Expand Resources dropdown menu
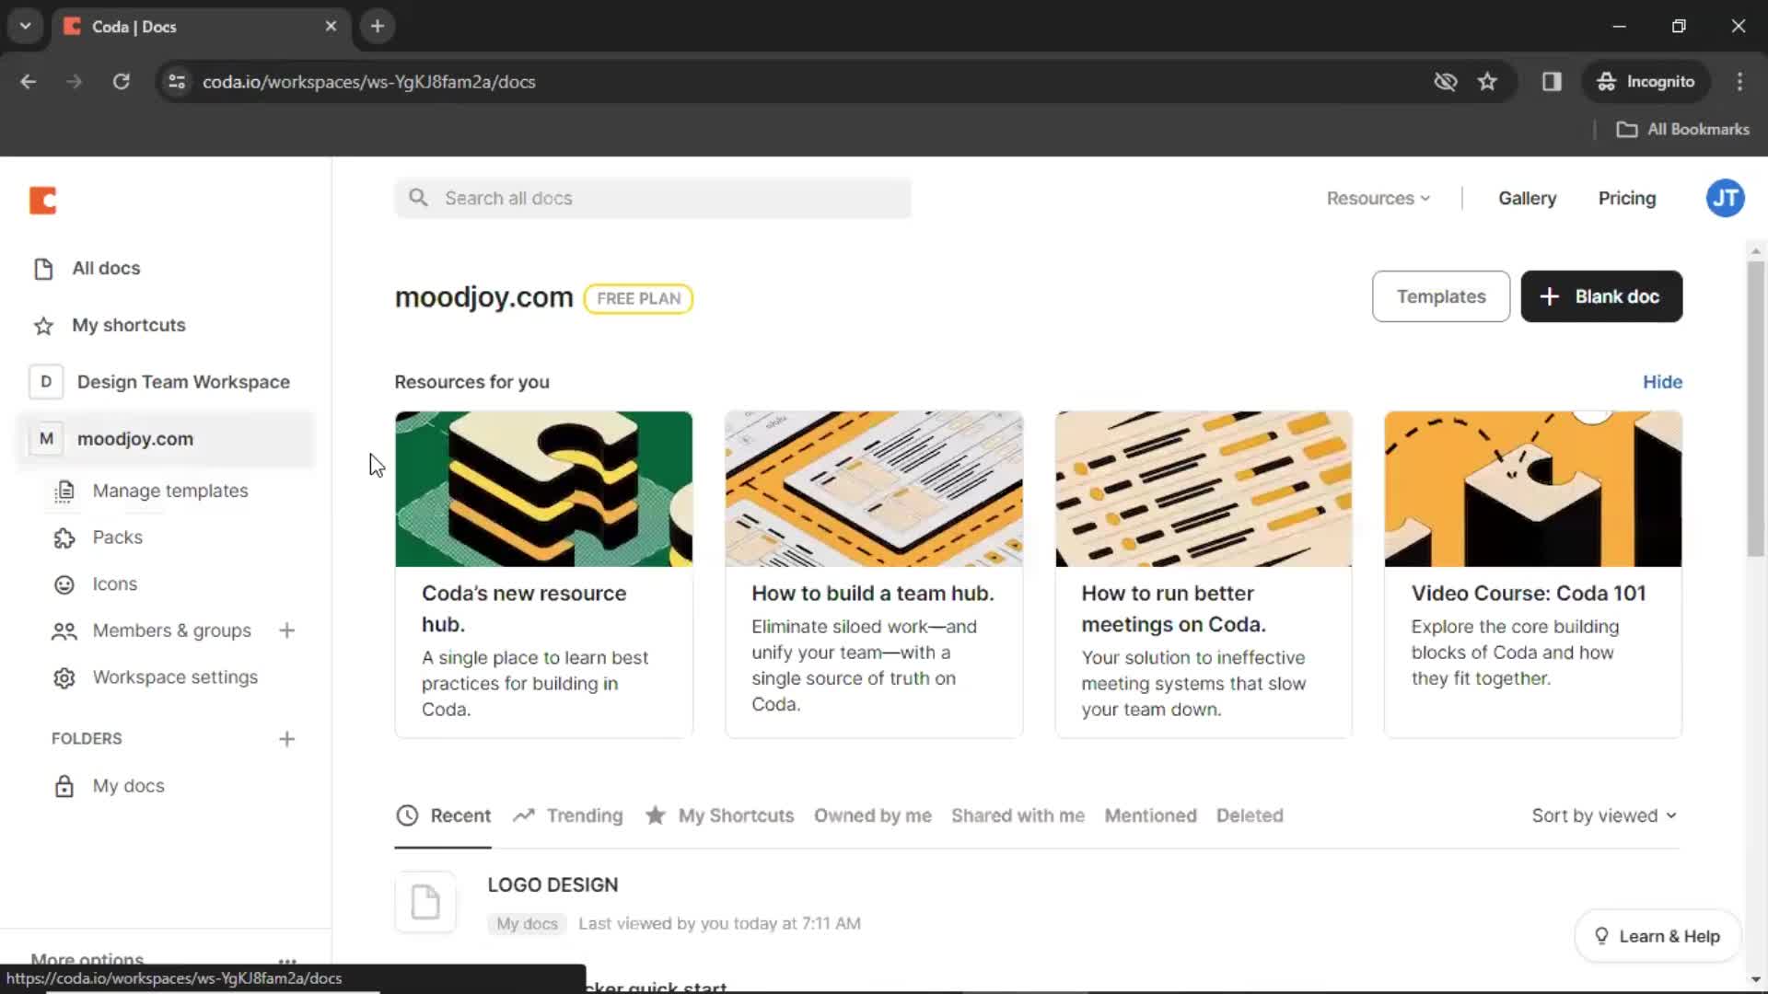 point(1378,198)
